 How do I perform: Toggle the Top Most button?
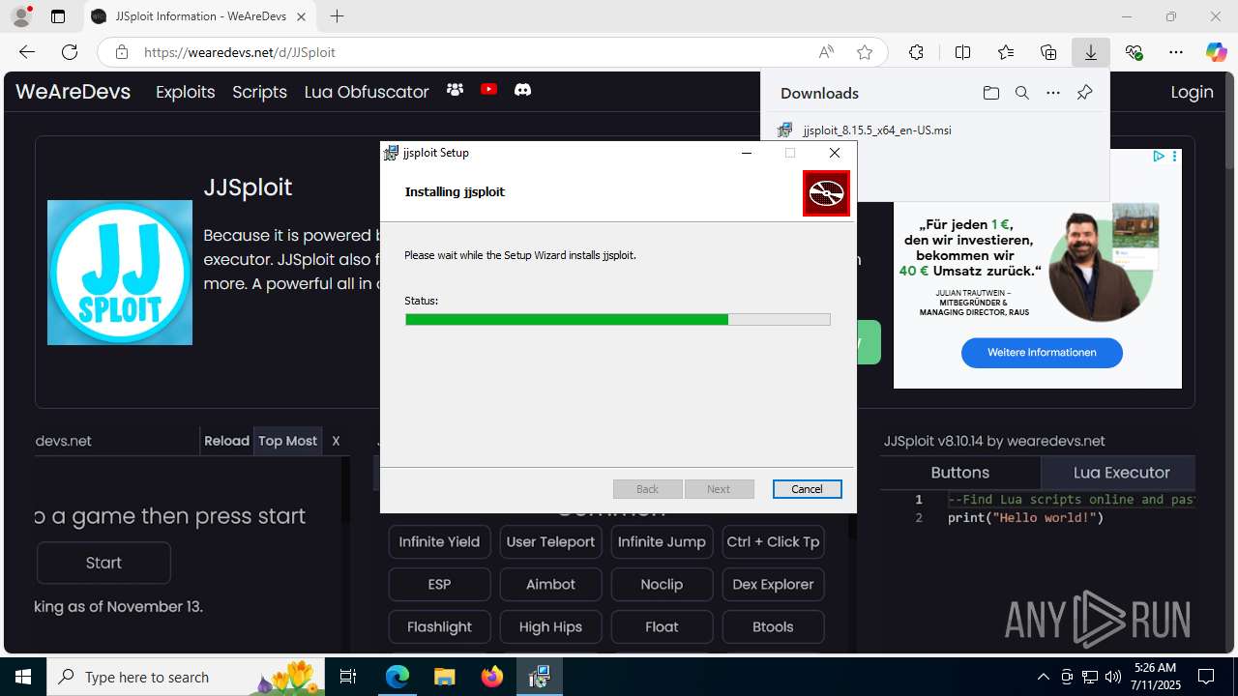coord(287,441)
